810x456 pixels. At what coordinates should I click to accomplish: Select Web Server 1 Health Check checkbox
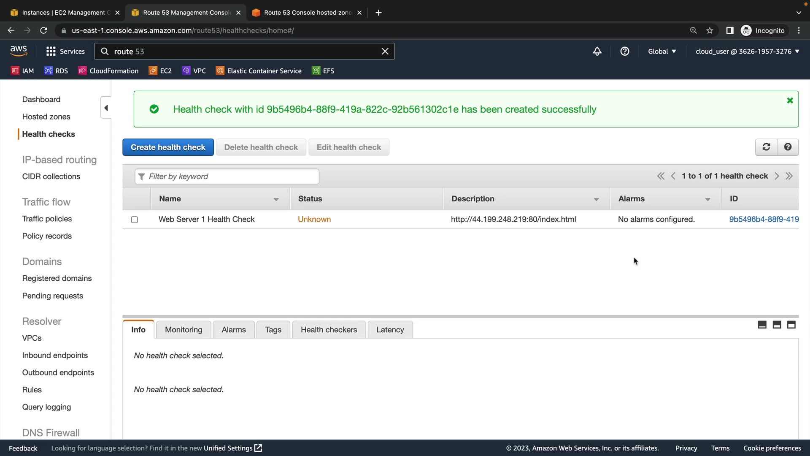(x=135, y=220)
